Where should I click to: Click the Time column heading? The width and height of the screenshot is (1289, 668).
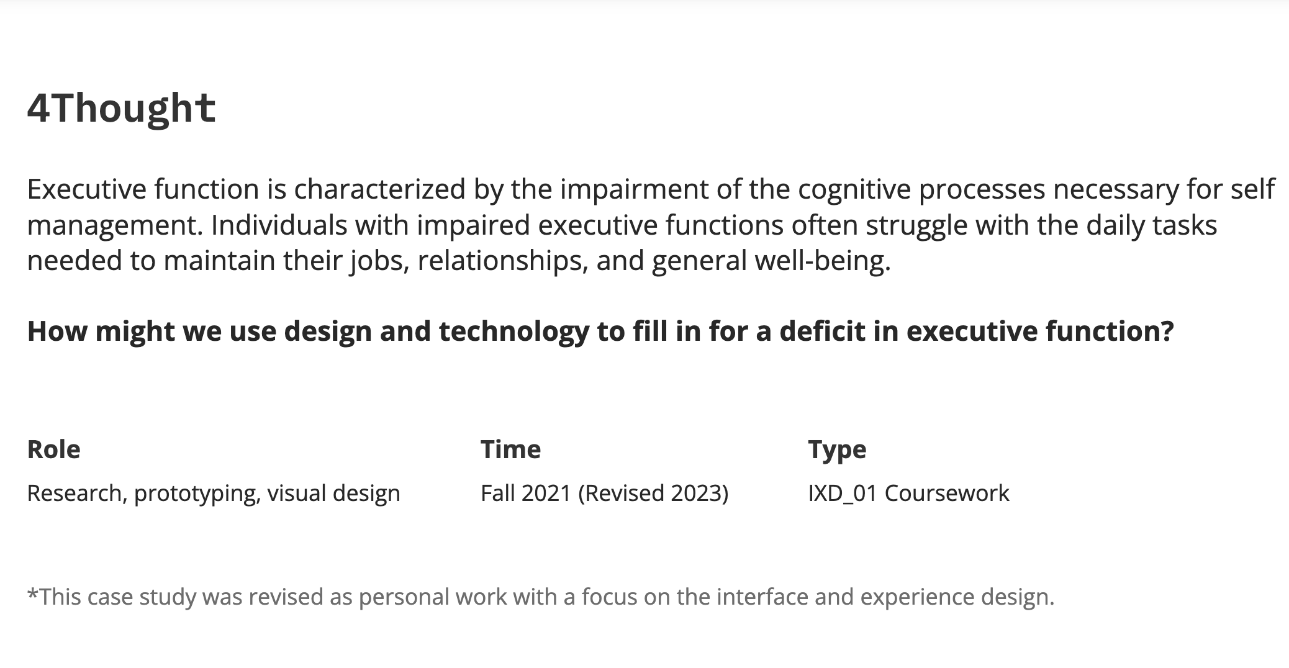click(x=510, y=449)
